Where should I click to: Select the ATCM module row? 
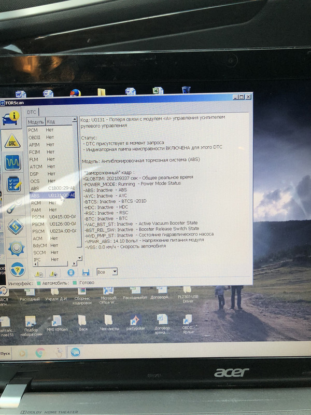(52, 167)
